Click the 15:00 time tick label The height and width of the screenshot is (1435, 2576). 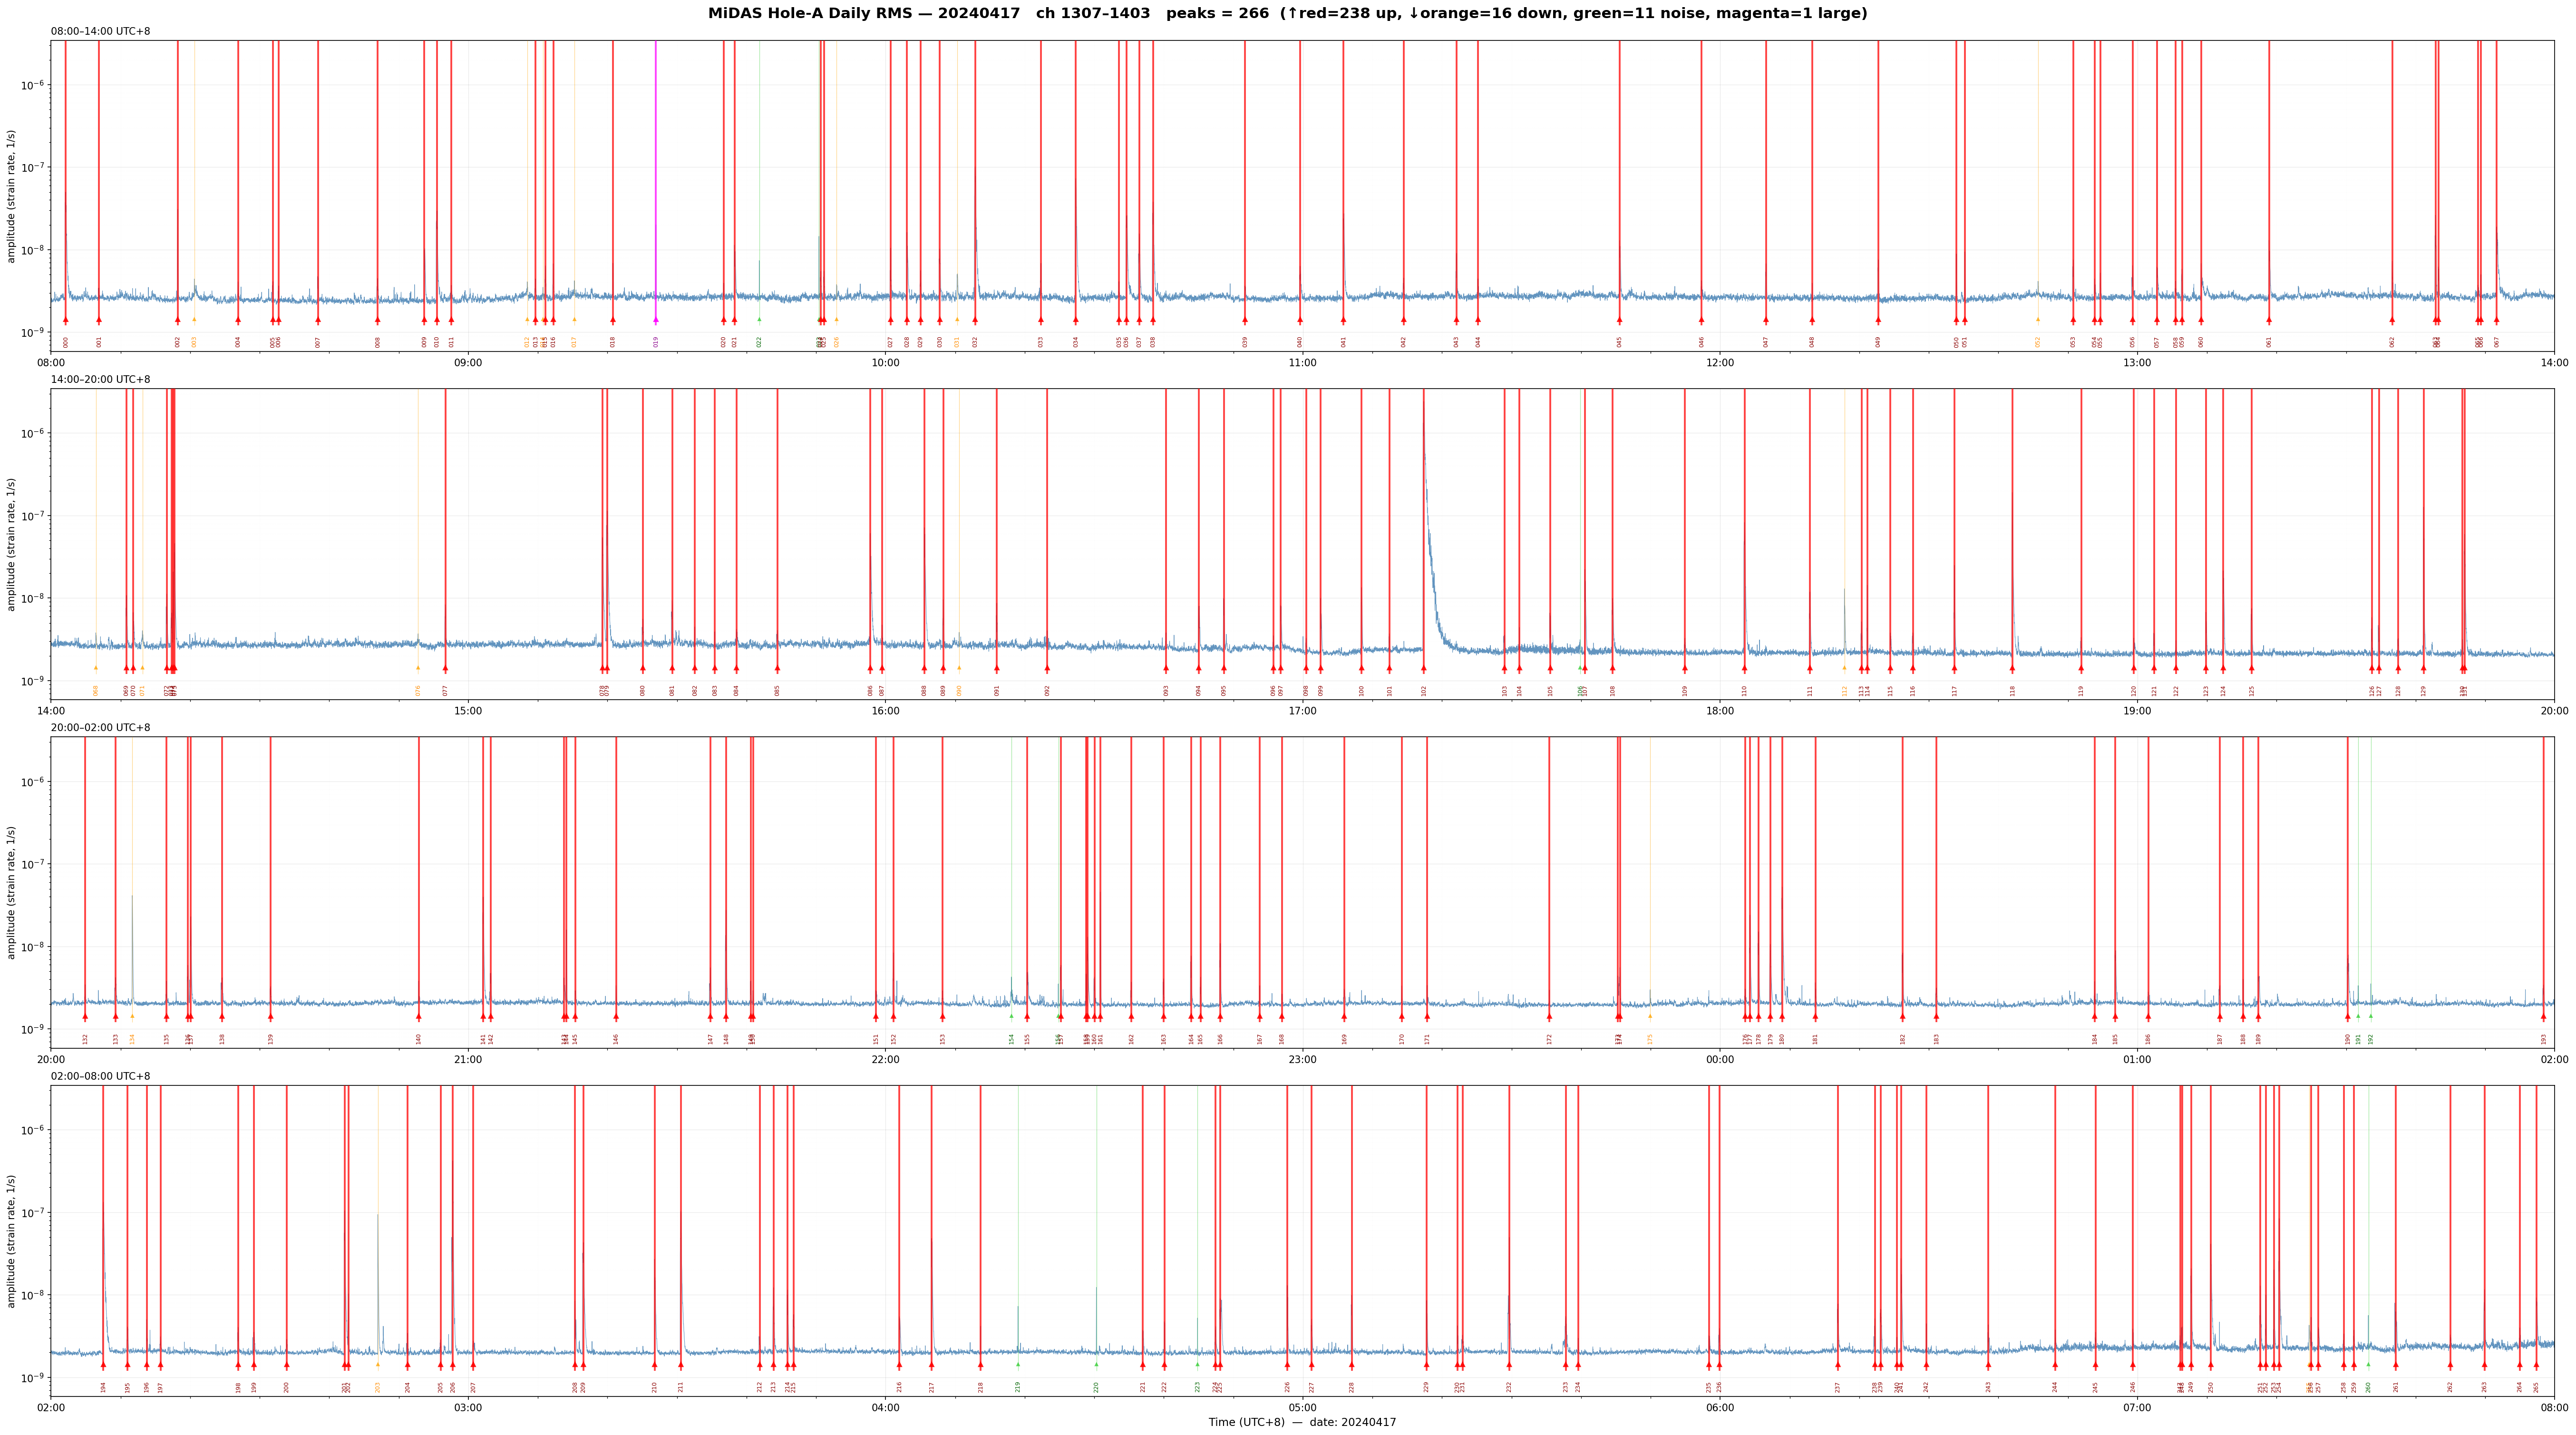click(468, 711)
